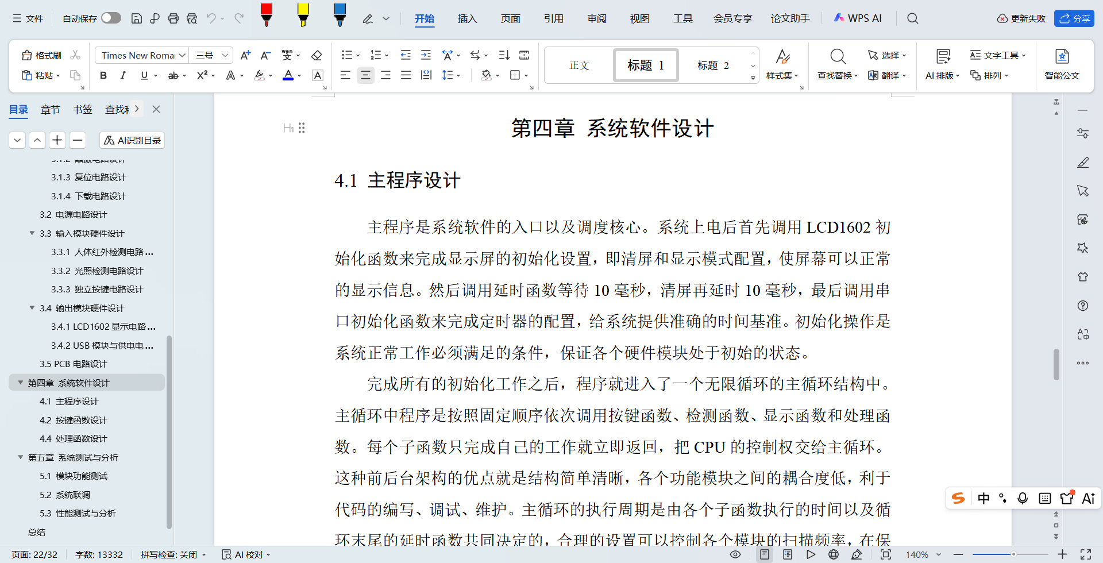1103x563 pixels.
Task: Switch to 书签 panel tab
Action: point(82,109)
